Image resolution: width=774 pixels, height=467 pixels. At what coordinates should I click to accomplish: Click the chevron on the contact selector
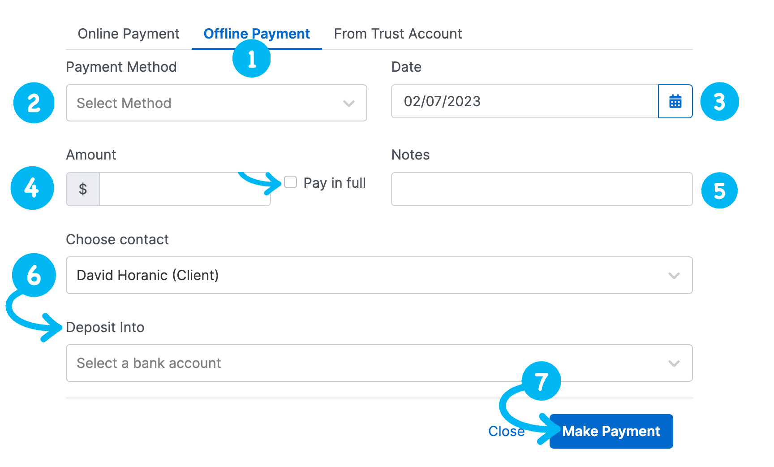point(674,275)
